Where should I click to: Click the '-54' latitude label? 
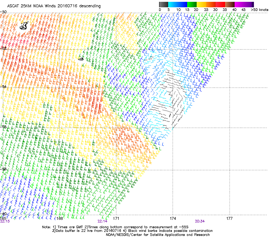tap(3, 86)
